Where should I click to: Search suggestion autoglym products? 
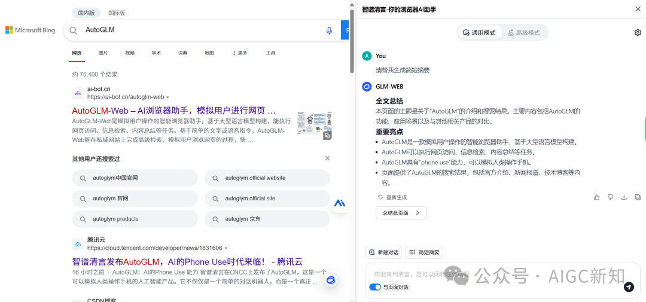(135, 219)
